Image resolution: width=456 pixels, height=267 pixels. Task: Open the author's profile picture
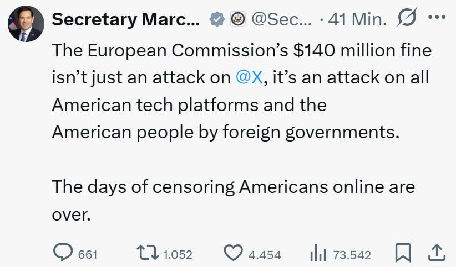pos(26,24)
